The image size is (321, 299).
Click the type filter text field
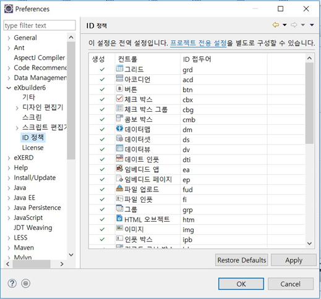[x=40, y=25]
